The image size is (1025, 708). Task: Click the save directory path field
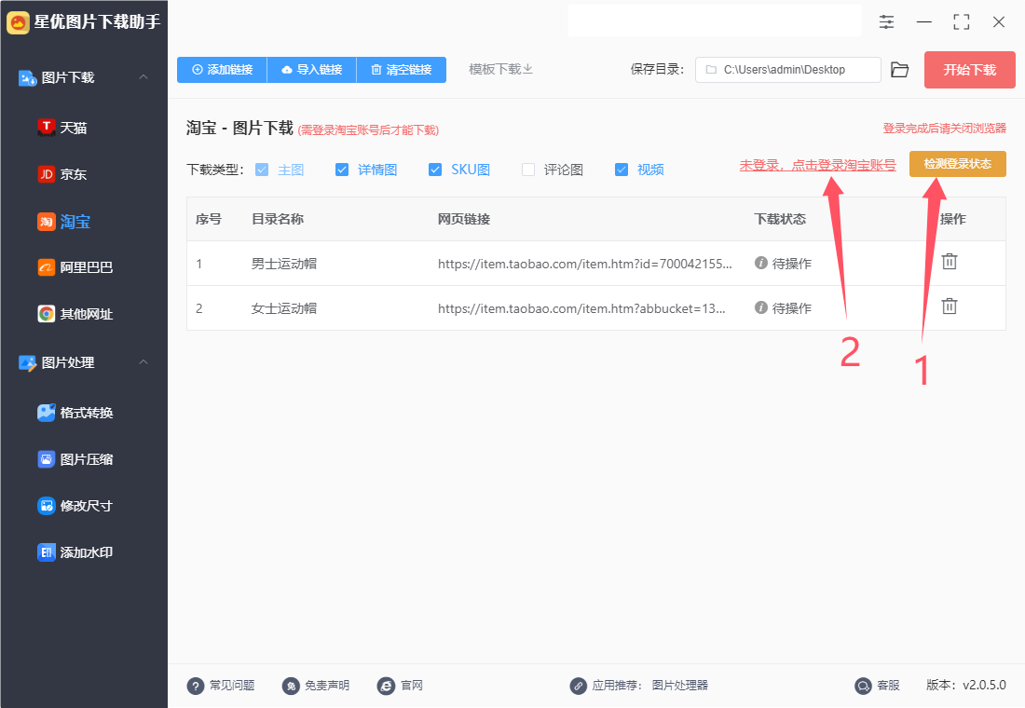tap(787, 70)
